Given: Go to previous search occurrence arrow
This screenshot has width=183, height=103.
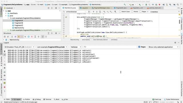Looking at the screenshot, I should (x=94, y=12).
